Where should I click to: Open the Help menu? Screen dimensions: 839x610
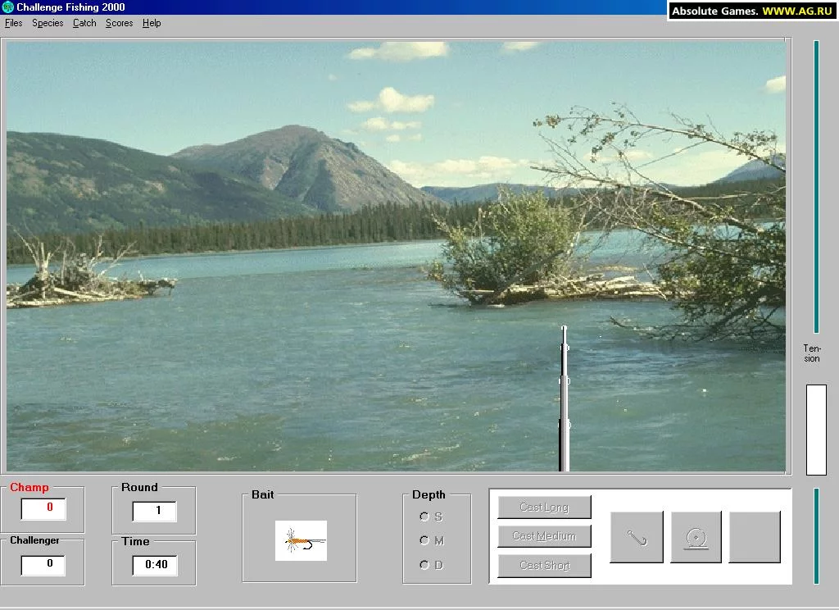tap(152, 23)
